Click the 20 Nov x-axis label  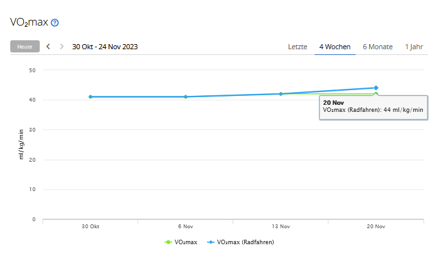[x=375, y=226]
